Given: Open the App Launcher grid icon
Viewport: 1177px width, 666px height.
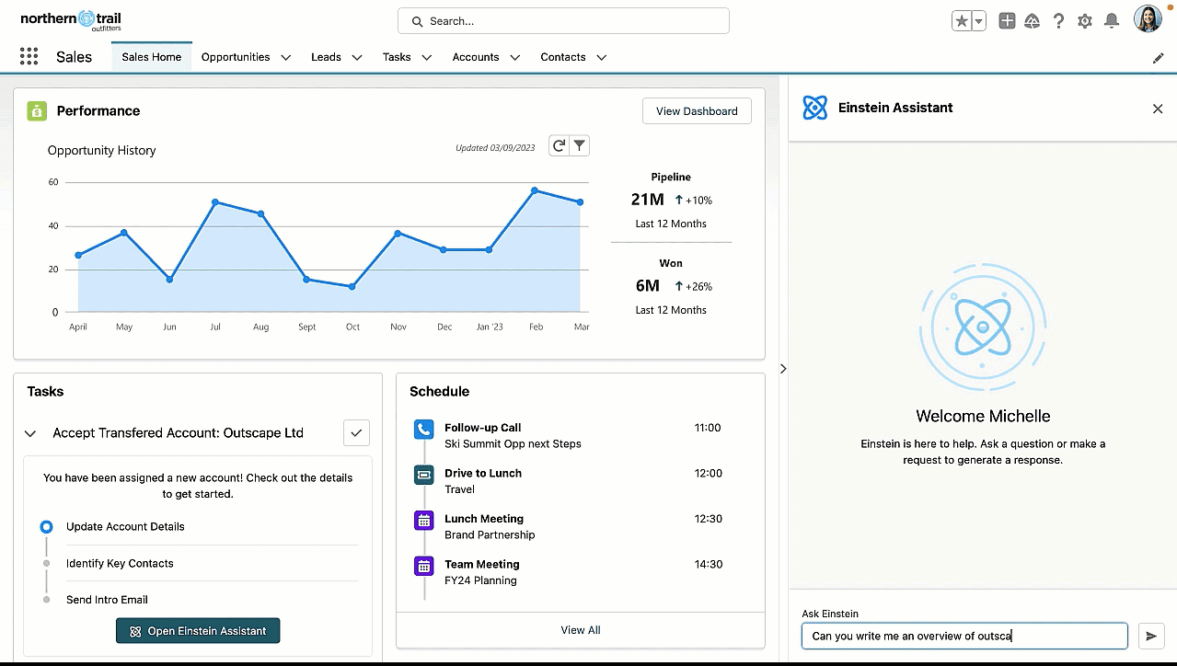Looking at the screenshot, I should click(x=28, y=56).
